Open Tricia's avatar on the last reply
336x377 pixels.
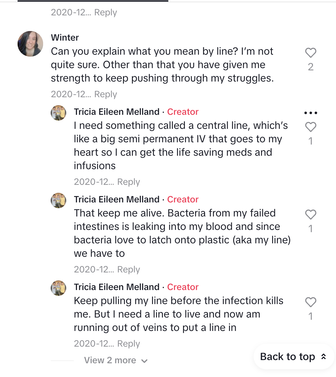coord(58,288)
